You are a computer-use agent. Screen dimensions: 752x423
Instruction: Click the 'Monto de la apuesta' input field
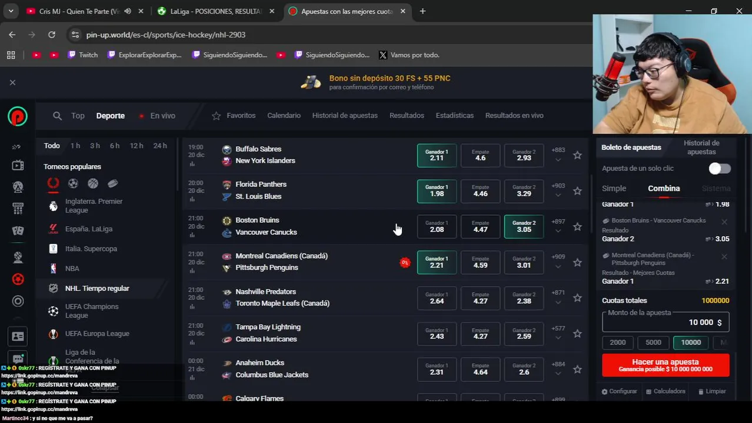tap(666, 322)
